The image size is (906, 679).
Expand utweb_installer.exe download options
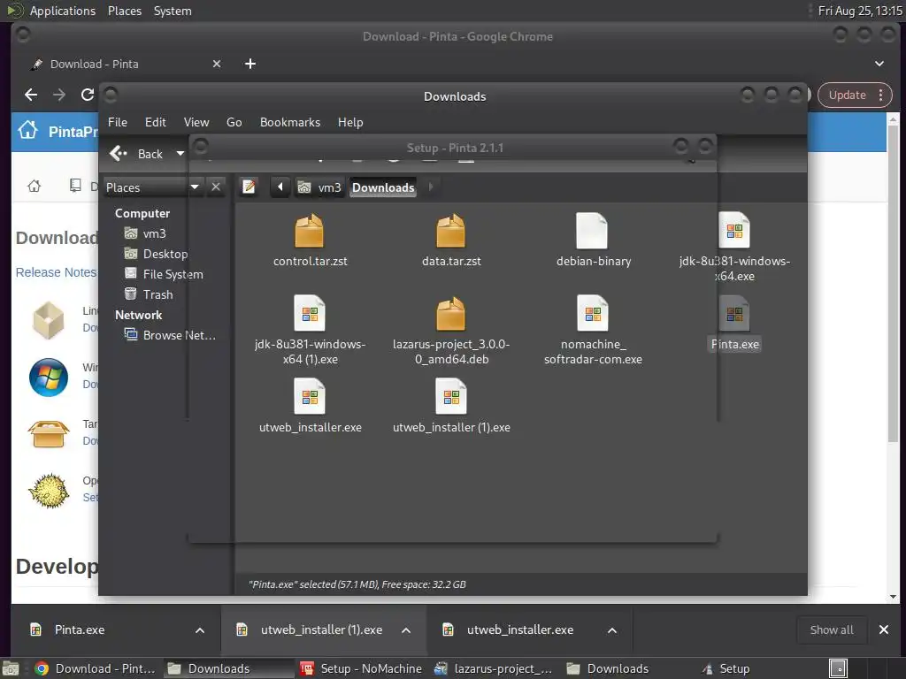[612, 629]
